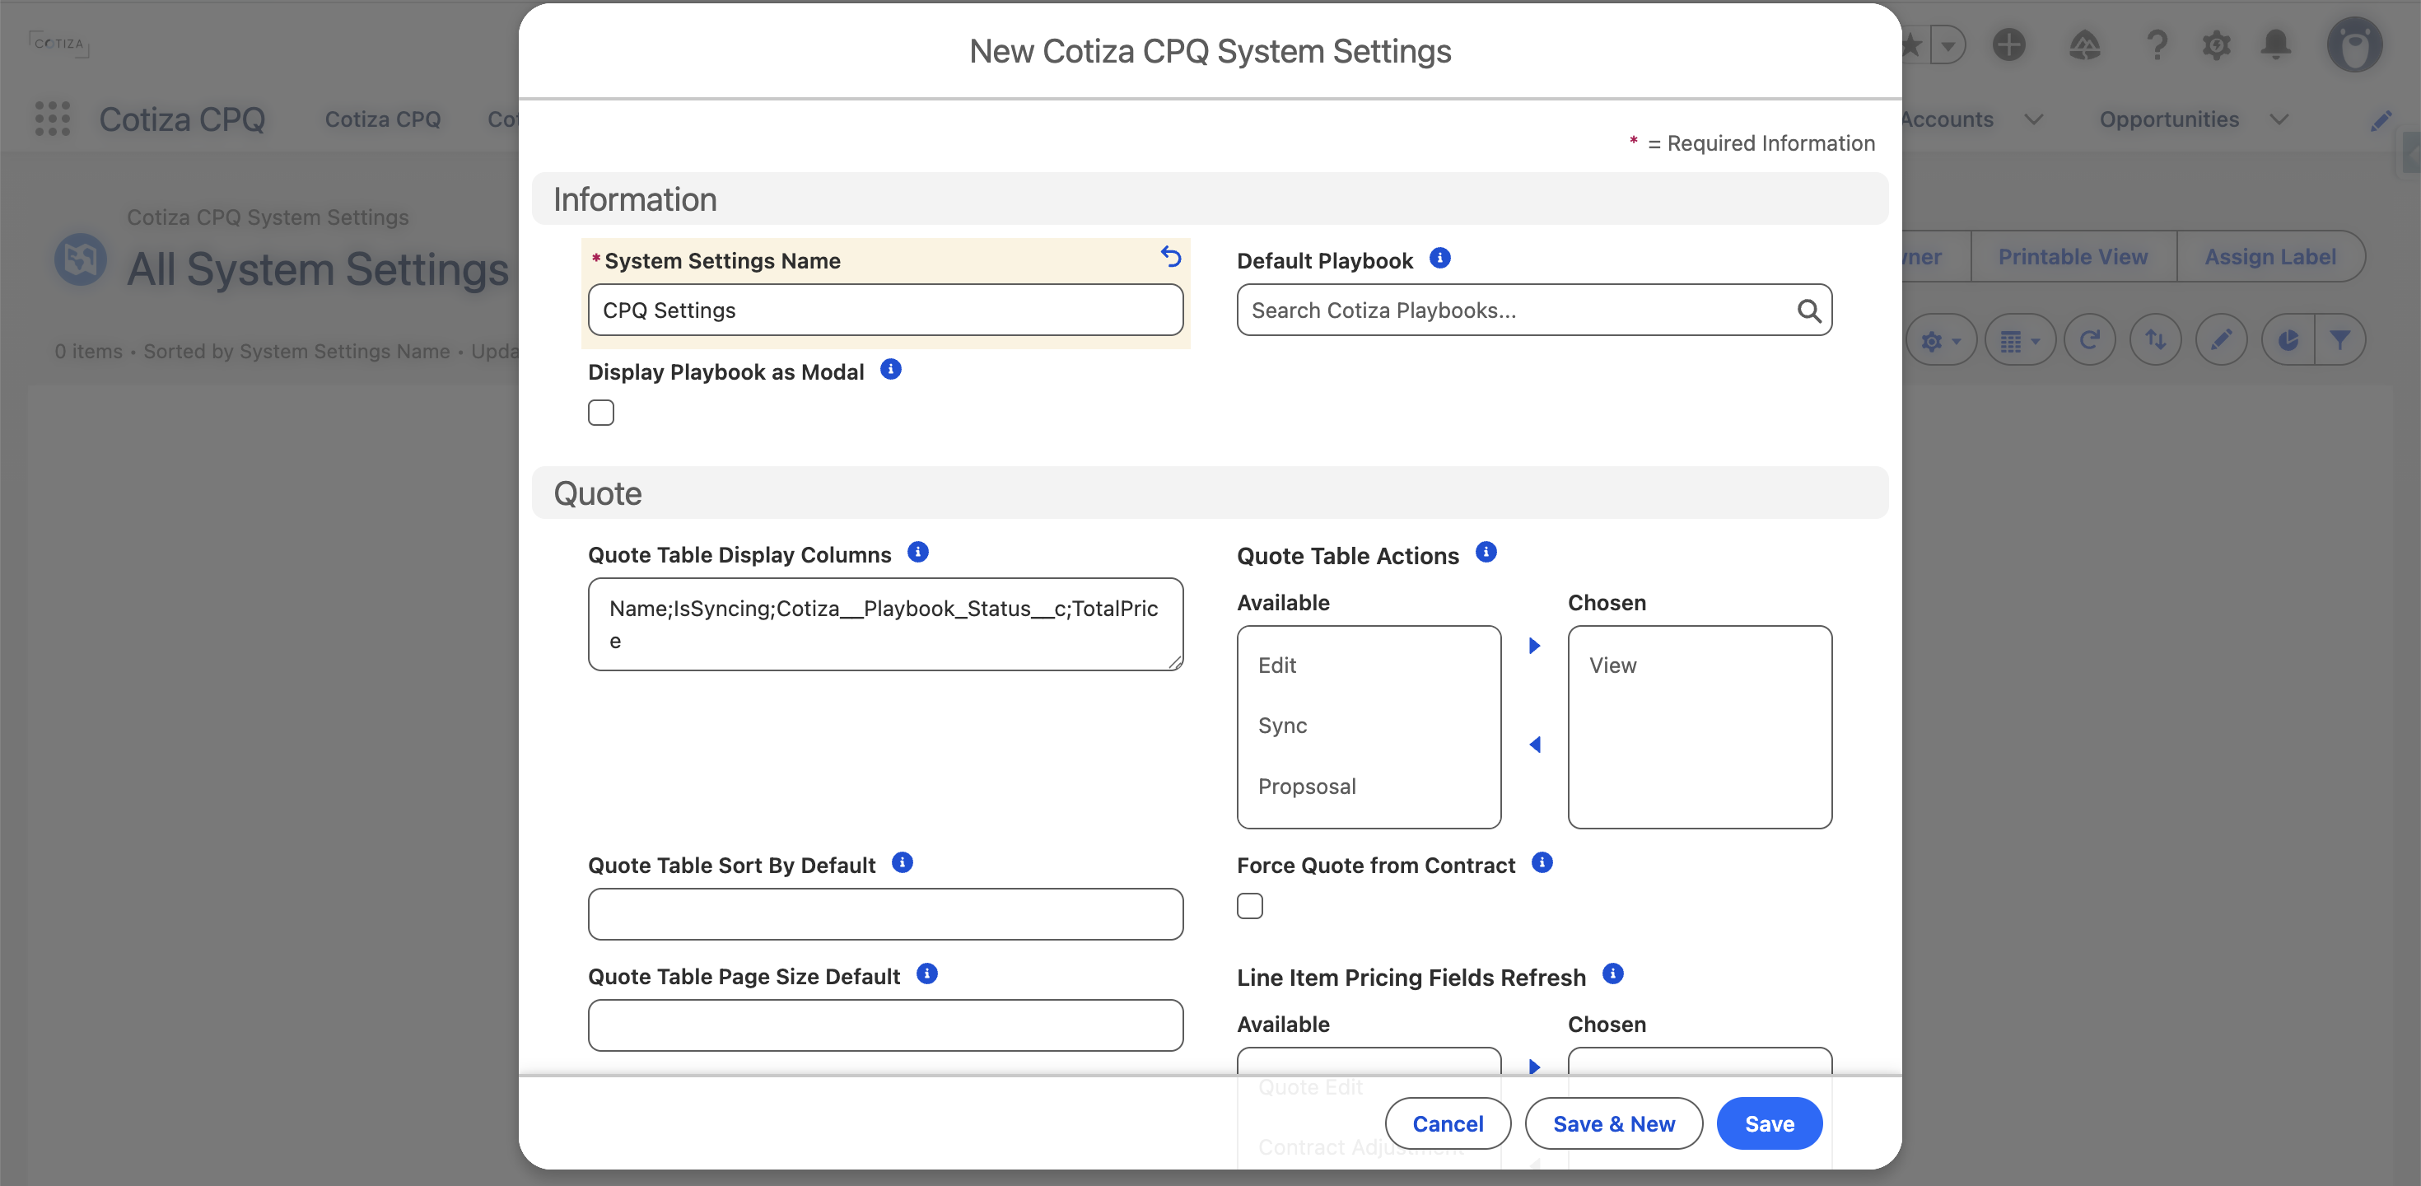Image resolution: width=2421 pixels, height=1186 pixels.
Task: Click the Quote Table Display Columns textarea
Action: pyautogui.click(x=885, y=624)
